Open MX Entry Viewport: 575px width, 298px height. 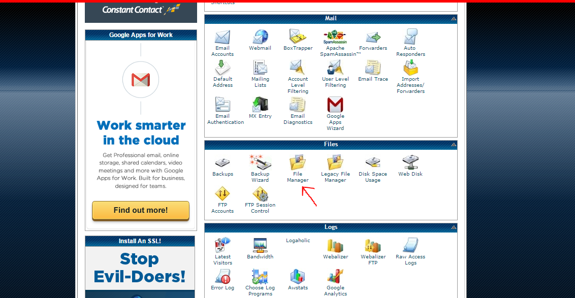click(x=260, y=108)
